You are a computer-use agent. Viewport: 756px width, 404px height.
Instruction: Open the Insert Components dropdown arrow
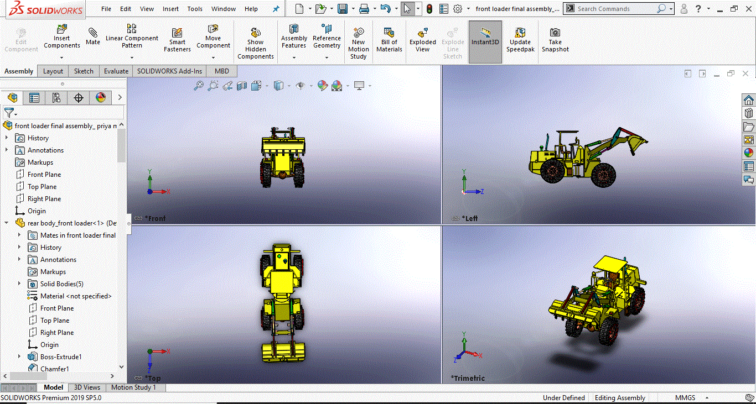62,57
